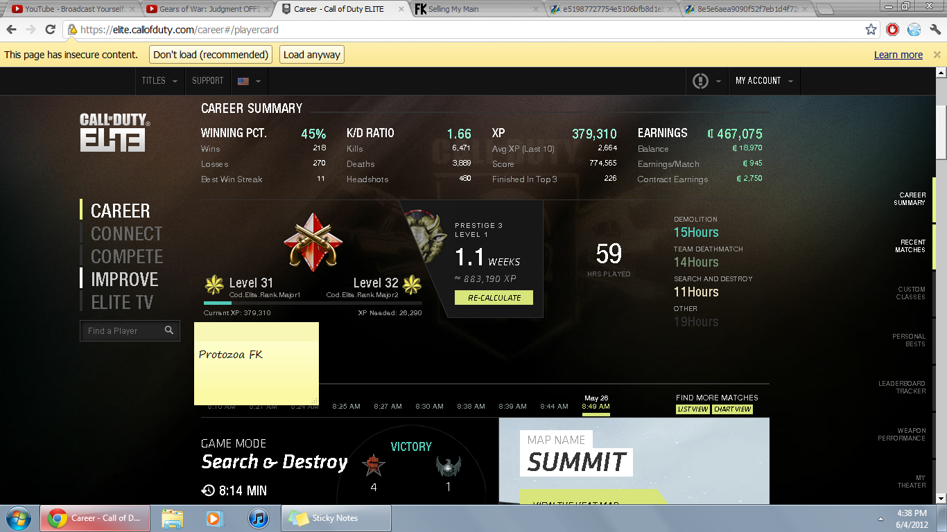The image size is (947, 532).
Task: Jump to My Theater section
Action: 912,481
